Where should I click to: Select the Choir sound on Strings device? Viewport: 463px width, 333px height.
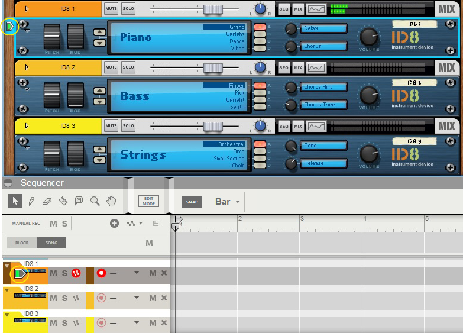point(238,166)
